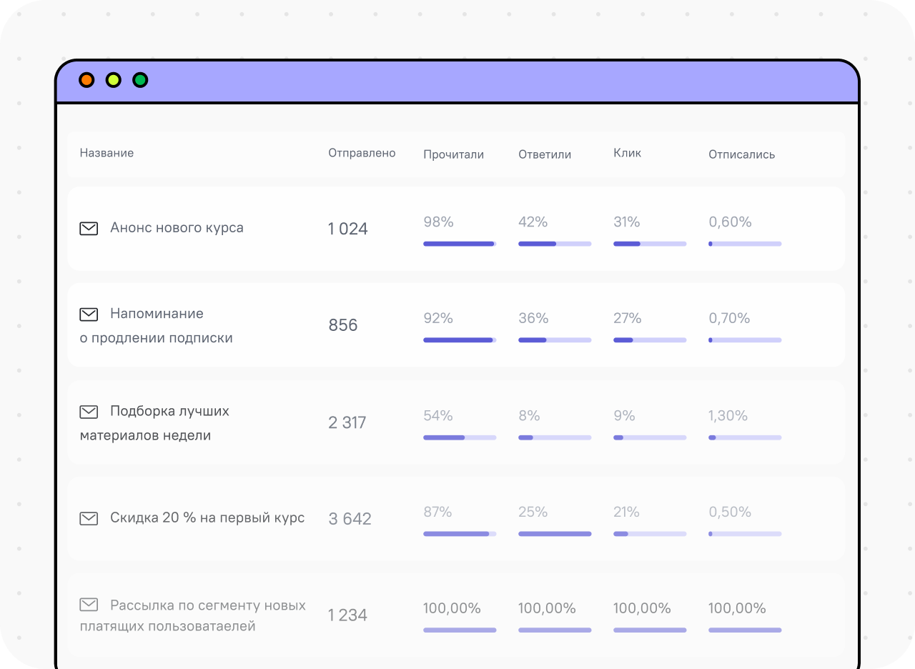Open the Анонс нового курса mailing
This screenshot has height=669, width=915.
177,228
